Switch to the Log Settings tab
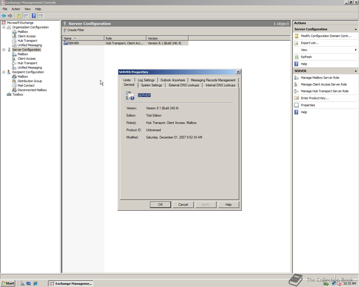Image resolution: width=359 pixels, height=287 pixels. tap(146, 80)
